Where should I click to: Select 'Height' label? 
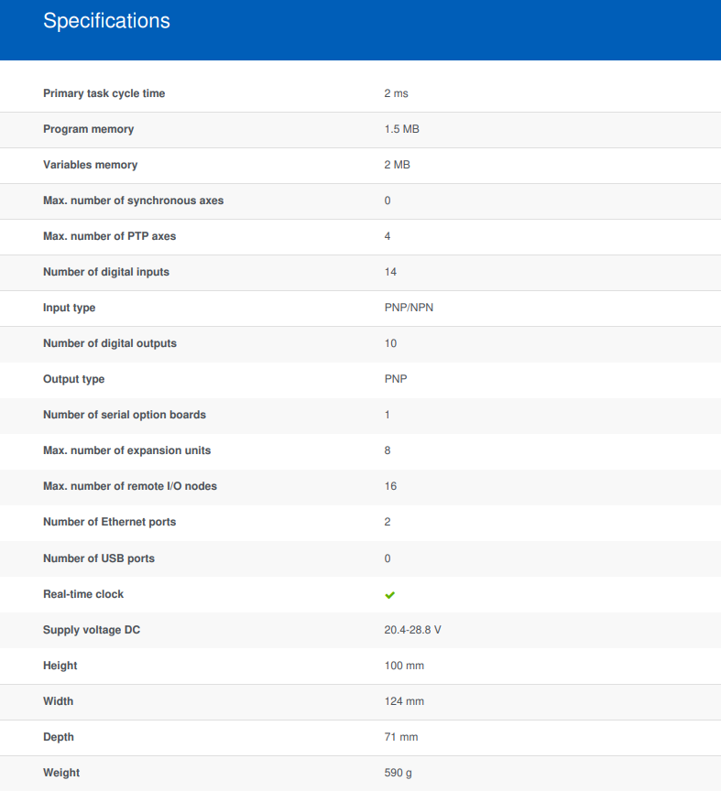click(x=60, y=666)
